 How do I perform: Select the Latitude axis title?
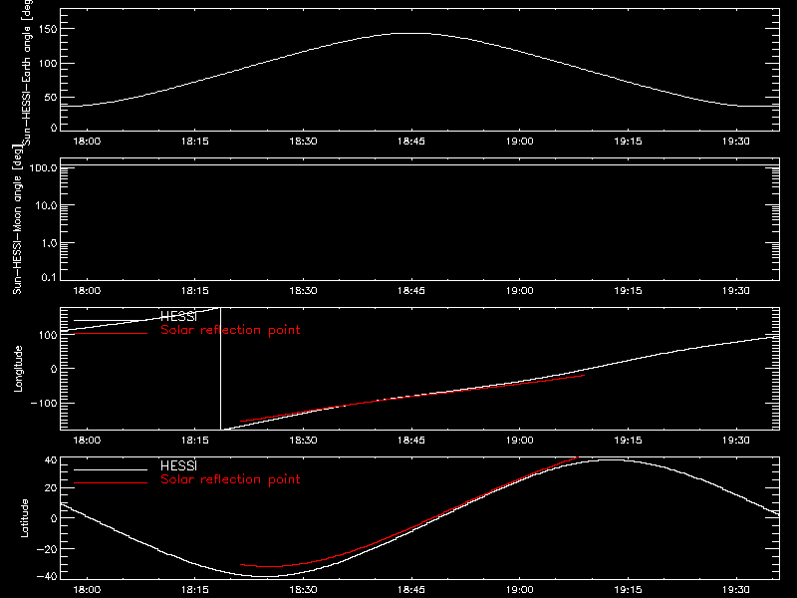click(x=24, y=518)
